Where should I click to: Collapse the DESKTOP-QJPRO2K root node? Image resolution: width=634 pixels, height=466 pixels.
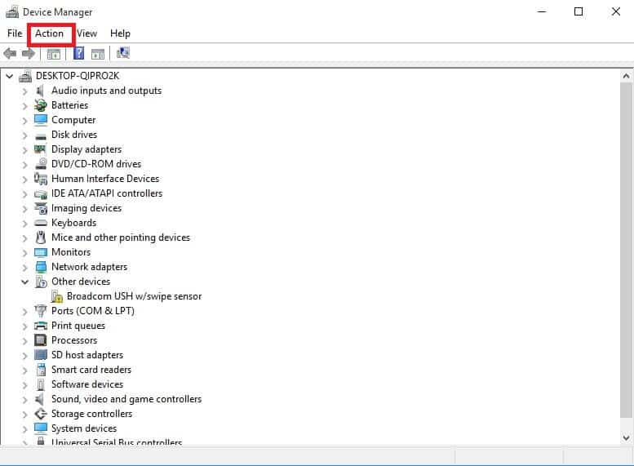[9, 76]
